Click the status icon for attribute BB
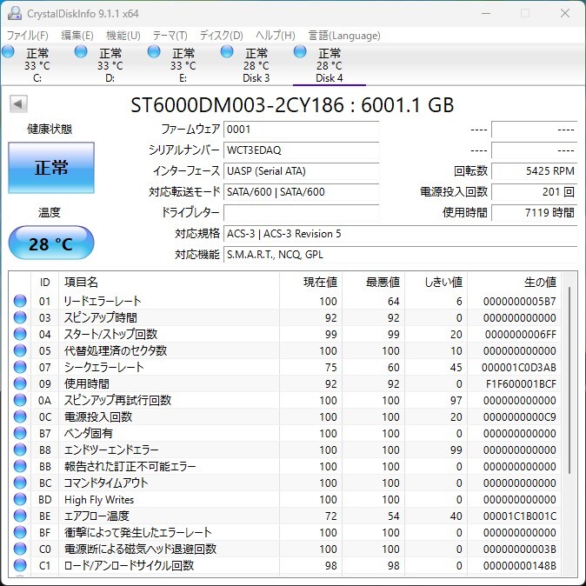 coord(20,466)
